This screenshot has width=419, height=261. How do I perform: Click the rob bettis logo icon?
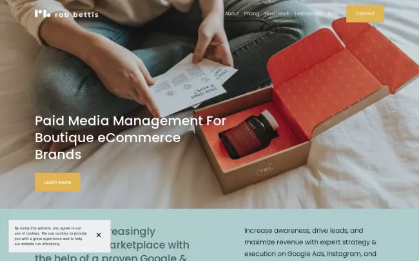coord(42,14)
